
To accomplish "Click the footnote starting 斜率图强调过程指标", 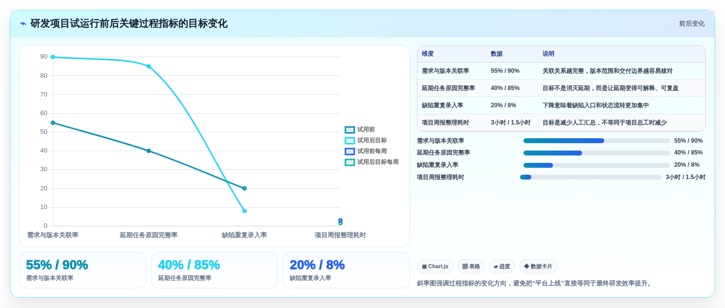I will pyautogui.click(x=535, y=283).
